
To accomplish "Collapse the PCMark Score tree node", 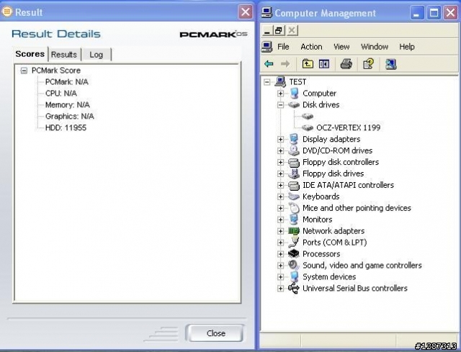I will click(24, 71).
